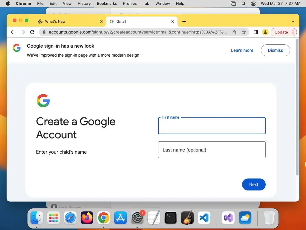Click the date and time in menu bar
306x230 pixels.
coord(280,4)
